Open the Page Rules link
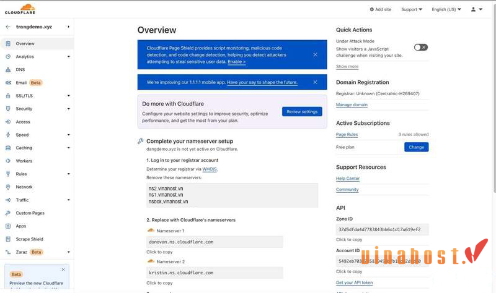This screenshot has width=496, height=293. (x=347, y=134)
